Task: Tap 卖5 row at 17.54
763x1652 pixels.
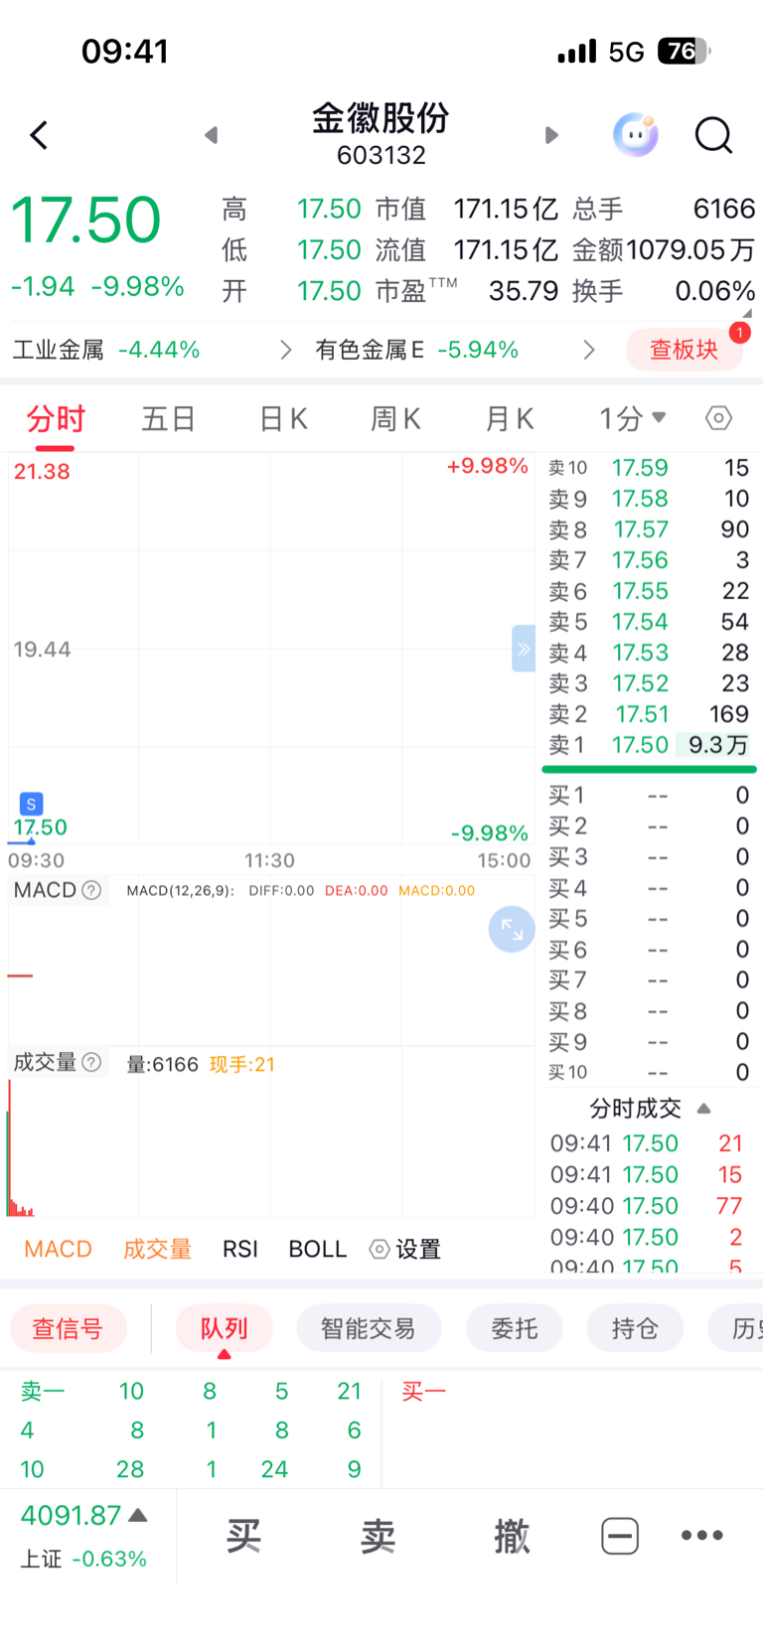Action: click(x=649, y=622)
